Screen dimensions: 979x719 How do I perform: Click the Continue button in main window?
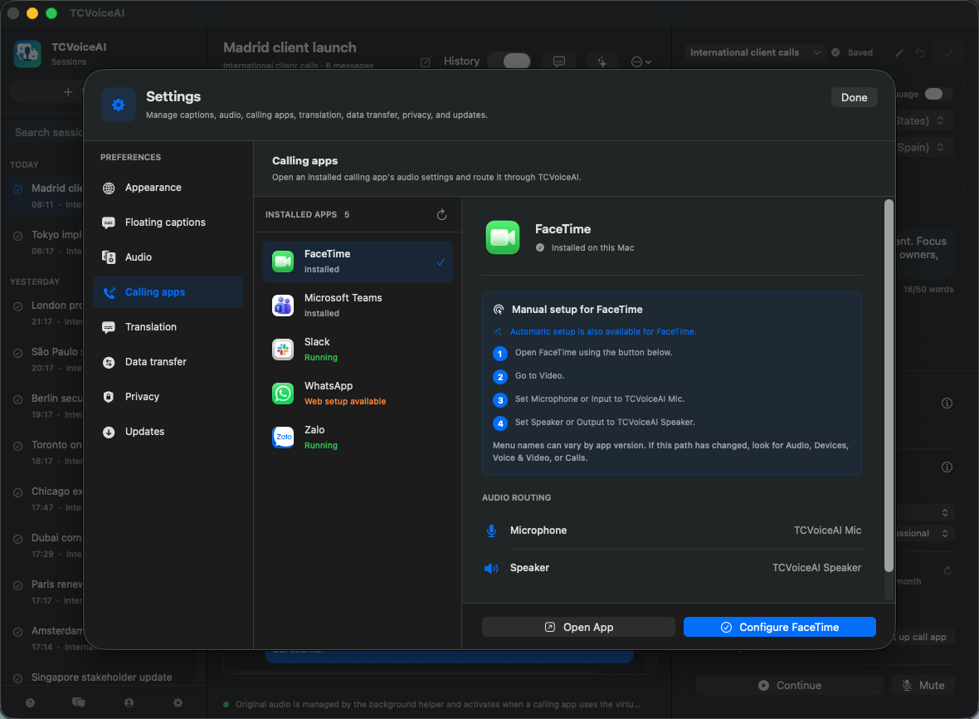click(790, 685)
